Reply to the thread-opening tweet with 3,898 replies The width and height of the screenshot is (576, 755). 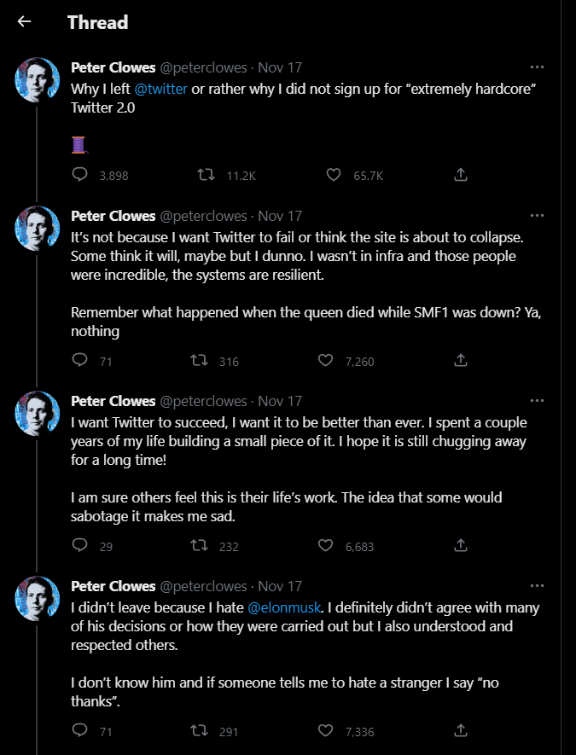79,174
